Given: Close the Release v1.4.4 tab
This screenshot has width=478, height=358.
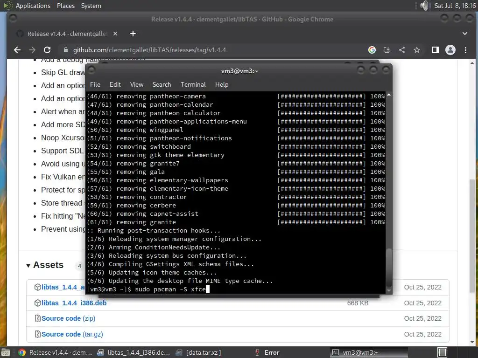Looking at the screenshot, I should pos(115,34).
